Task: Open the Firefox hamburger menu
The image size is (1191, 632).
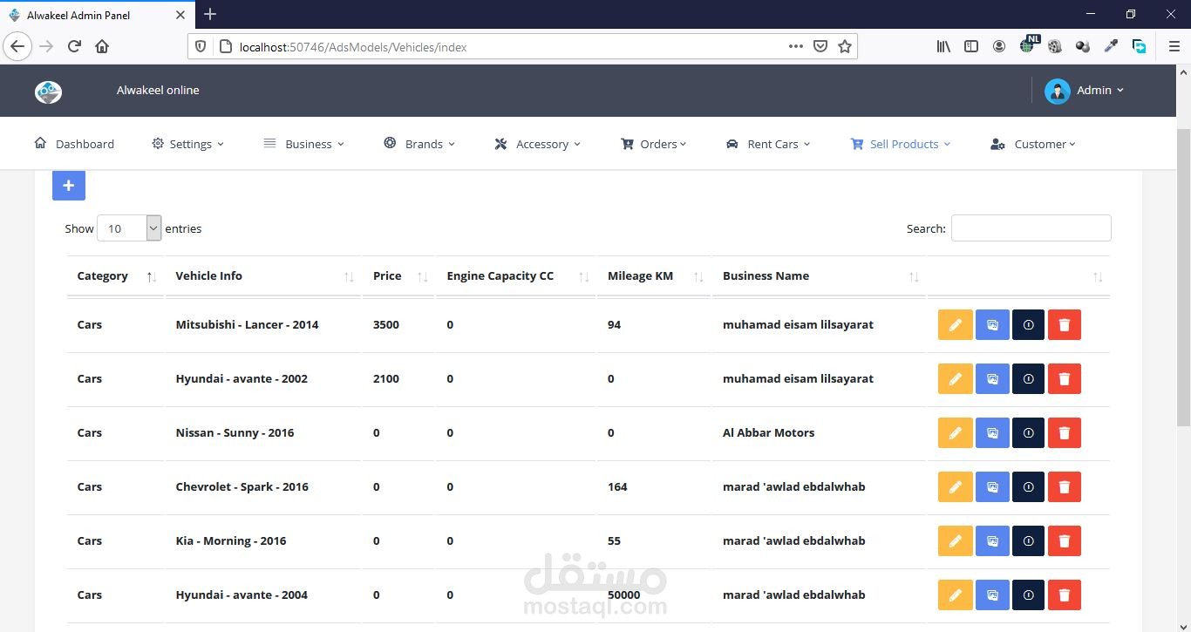Action: pyautogui.click(x=1174, y=47)
